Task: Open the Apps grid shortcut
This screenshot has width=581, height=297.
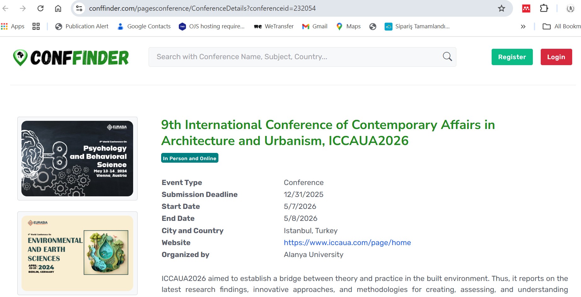Action: click(13, 26)
